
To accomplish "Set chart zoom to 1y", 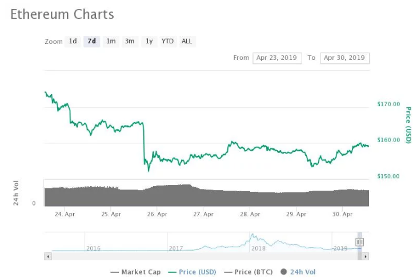I will (x=149, y=41).
